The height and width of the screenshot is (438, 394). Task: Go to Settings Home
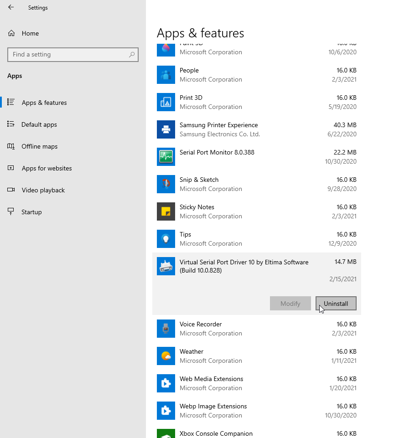click(31, 33)
